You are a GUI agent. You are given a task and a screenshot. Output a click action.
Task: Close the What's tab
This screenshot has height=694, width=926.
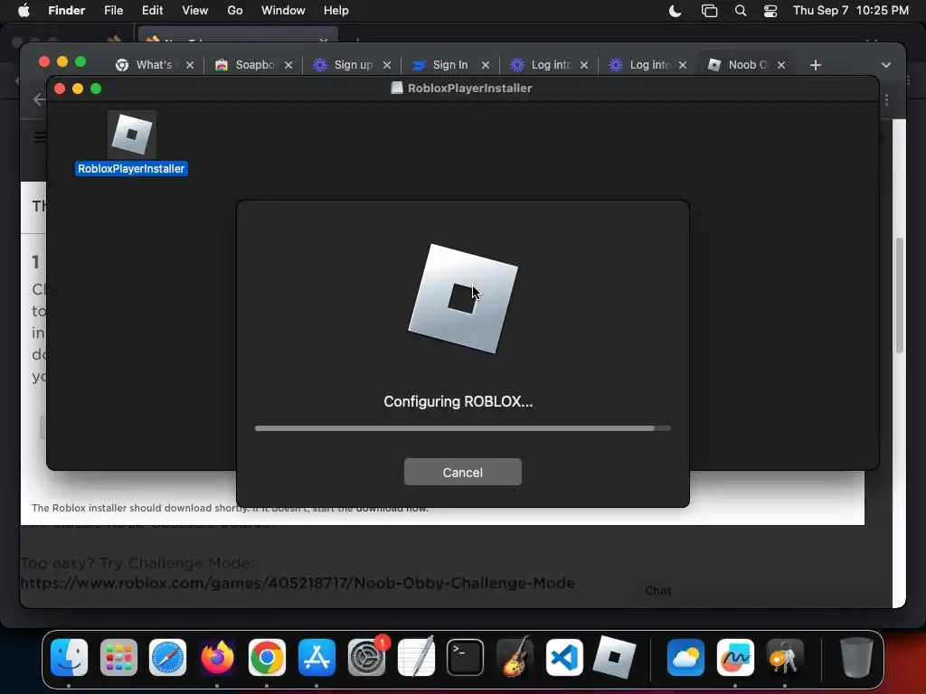click(x=190, y=65)
